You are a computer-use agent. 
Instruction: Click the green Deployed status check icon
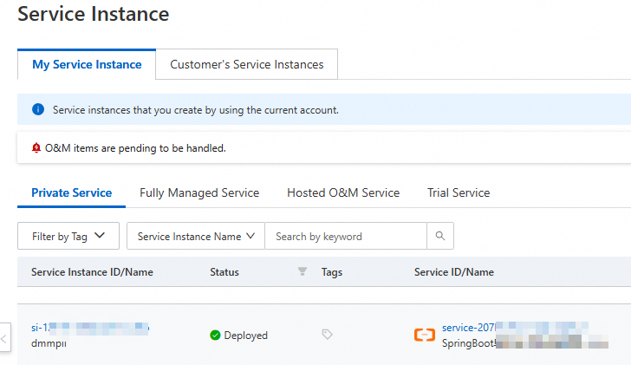[x=215, y=335]
